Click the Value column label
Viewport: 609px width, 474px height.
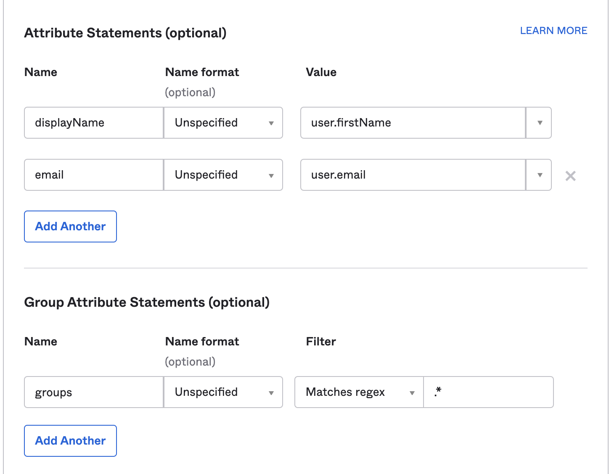point(321,72)
